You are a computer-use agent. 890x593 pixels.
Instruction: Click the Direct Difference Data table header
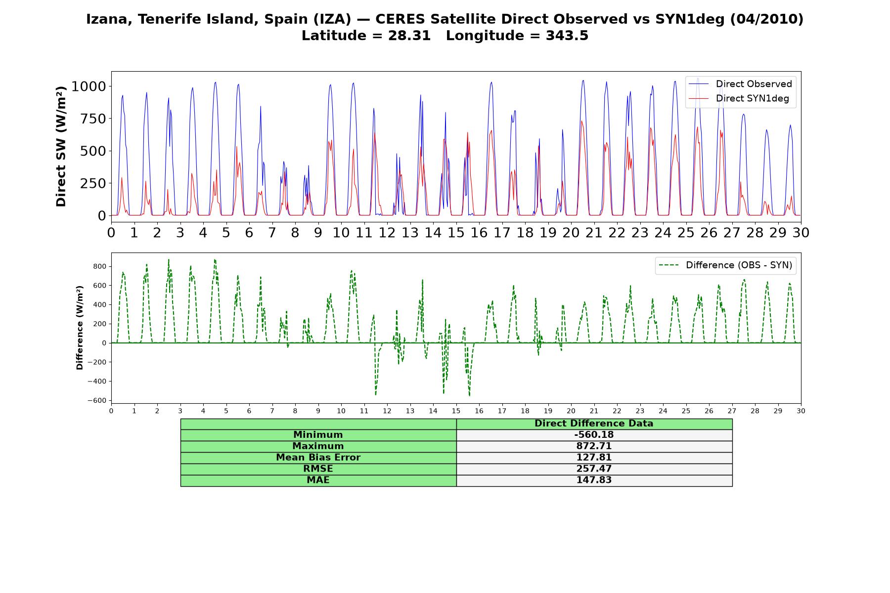(594, 424)
